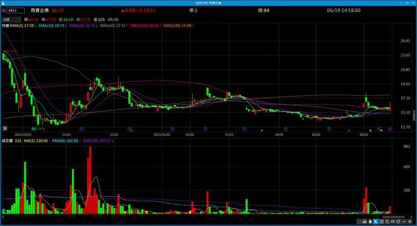417x226 pixels.
Task: Click the blue month marker after 05/02
Action: pos(329,129)
